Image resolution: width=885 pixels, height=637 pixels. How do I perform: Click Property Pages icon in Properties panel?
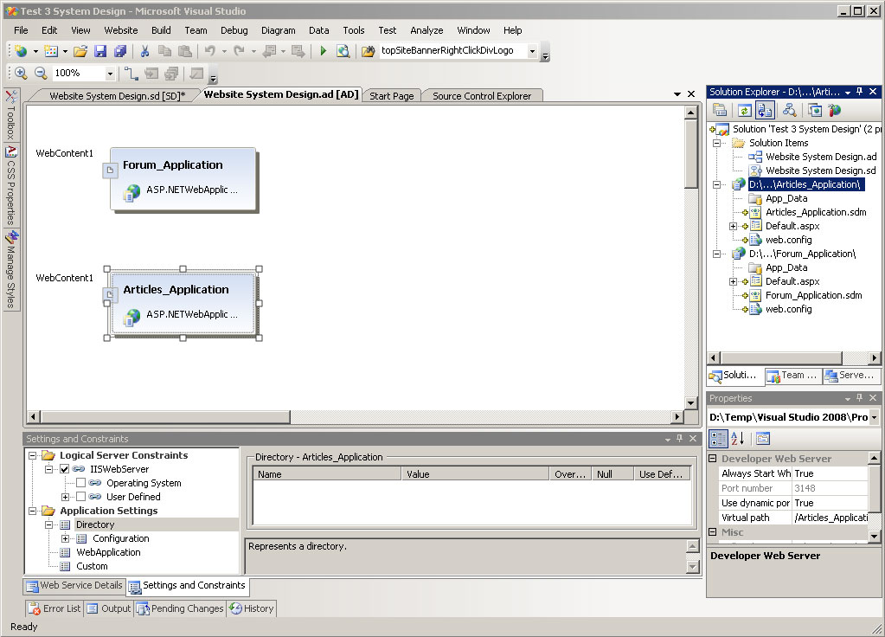click(762, 438)
